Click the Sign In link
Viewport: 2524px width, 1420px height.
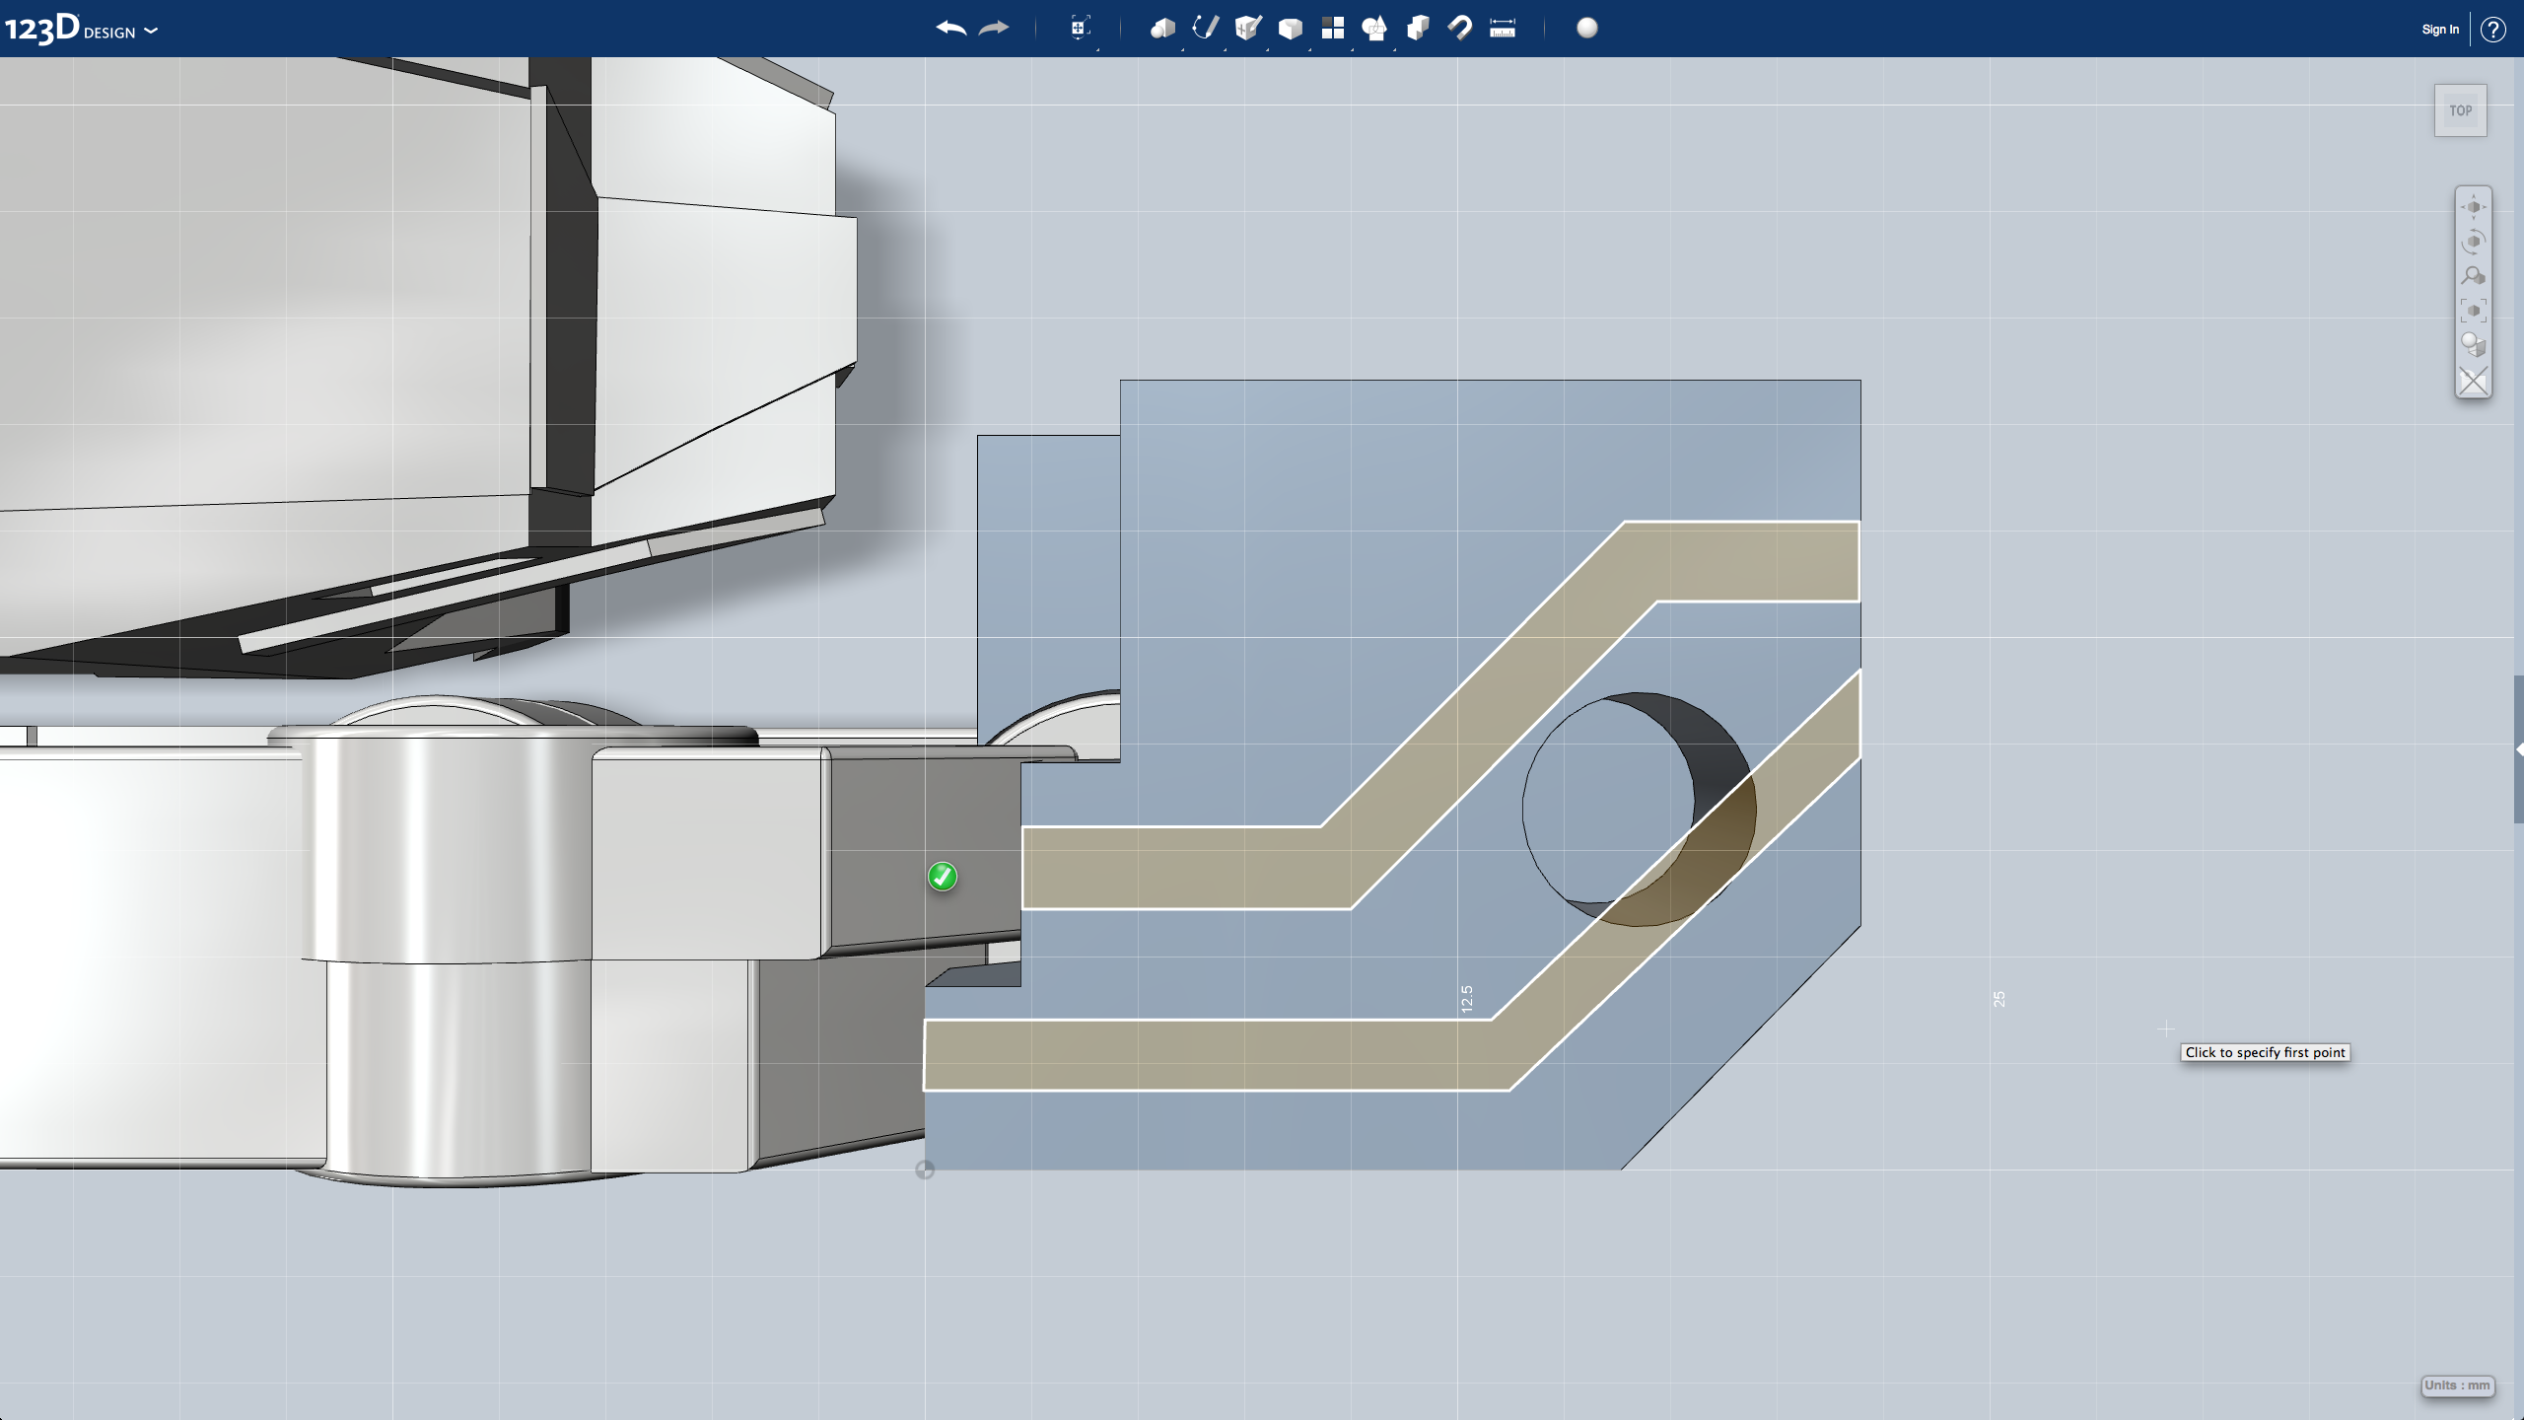pyautogui.click(x=2438, y=29)
